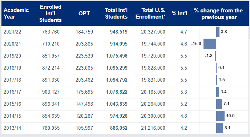250x137 pixels.
Task: Click the 8.1 bar for 2013/14
Action: point(219,128)
